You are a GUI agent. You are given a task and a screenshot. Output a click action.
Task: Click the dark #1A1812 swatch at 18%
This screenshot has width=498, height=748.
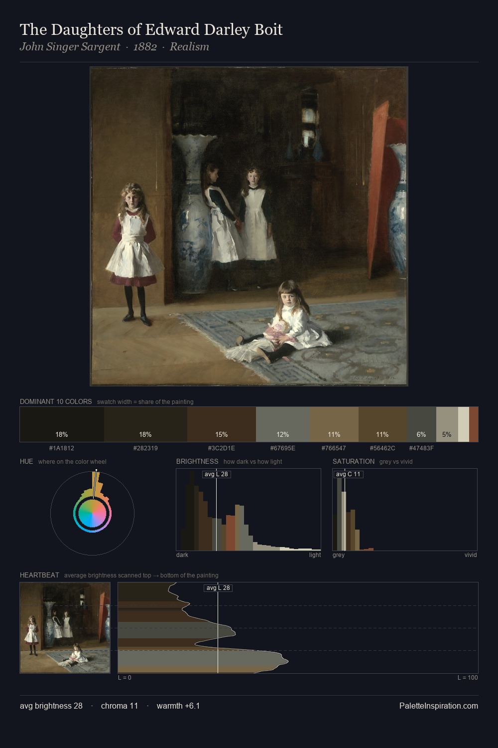click(x=62, y=424)
